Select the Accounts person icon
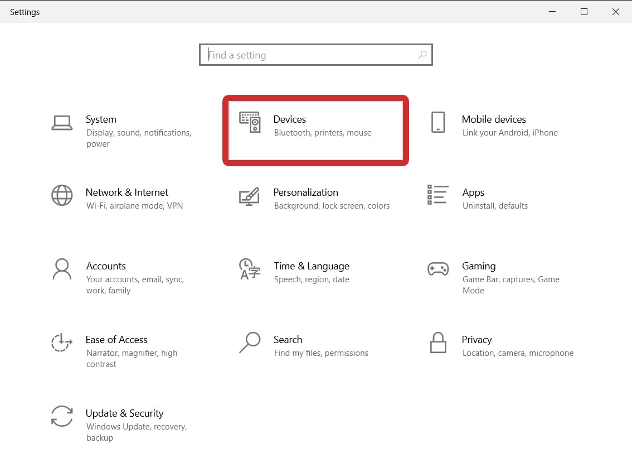Screen dimensions: 632x468 pos(62,269)
